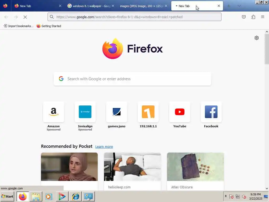Click the page scroll up arrow
The height and width of the screenshot is (202, 269).
[267, 32]
